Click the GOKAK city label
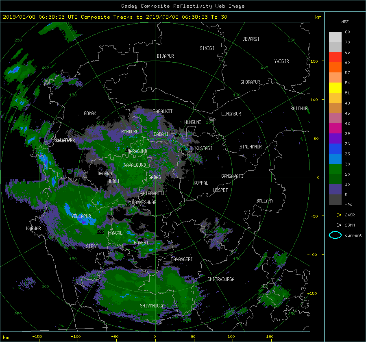 (90, 113)
